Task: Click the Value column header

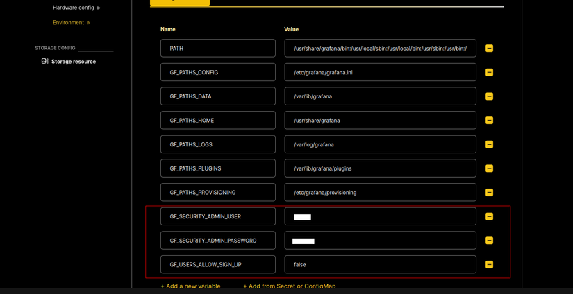Action: click(291, 29)
